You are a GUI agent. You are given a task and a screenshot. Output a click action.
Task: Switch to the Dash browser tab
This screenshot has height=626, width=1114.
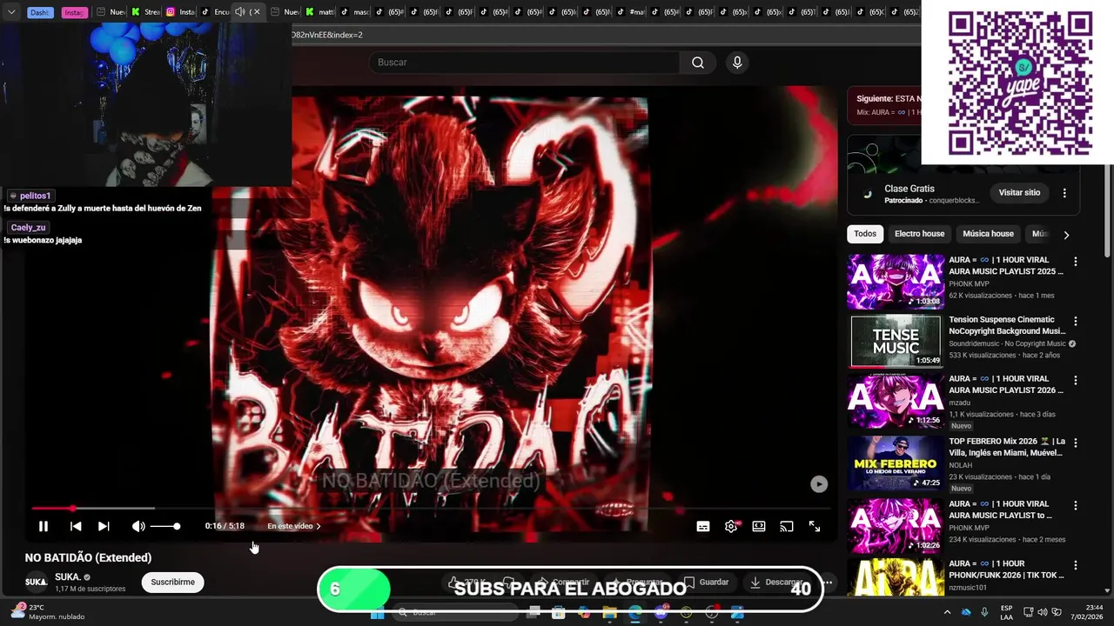pyautogui.click(x=40, y=12)
